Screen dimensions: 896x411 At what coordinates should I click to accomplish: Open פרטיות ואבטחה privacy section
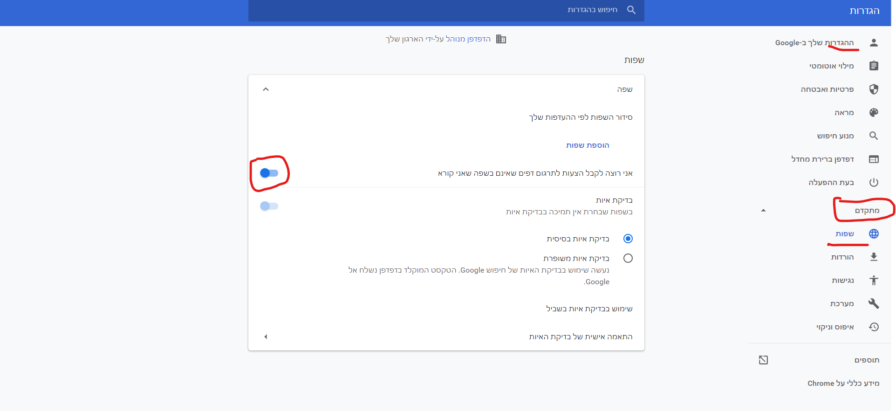click(x=828, y=89)
